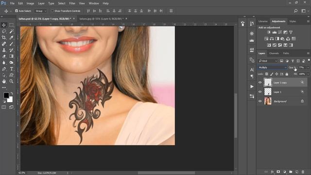
Task: Select the Horizontal Type tool
Action: click(11, 69)
